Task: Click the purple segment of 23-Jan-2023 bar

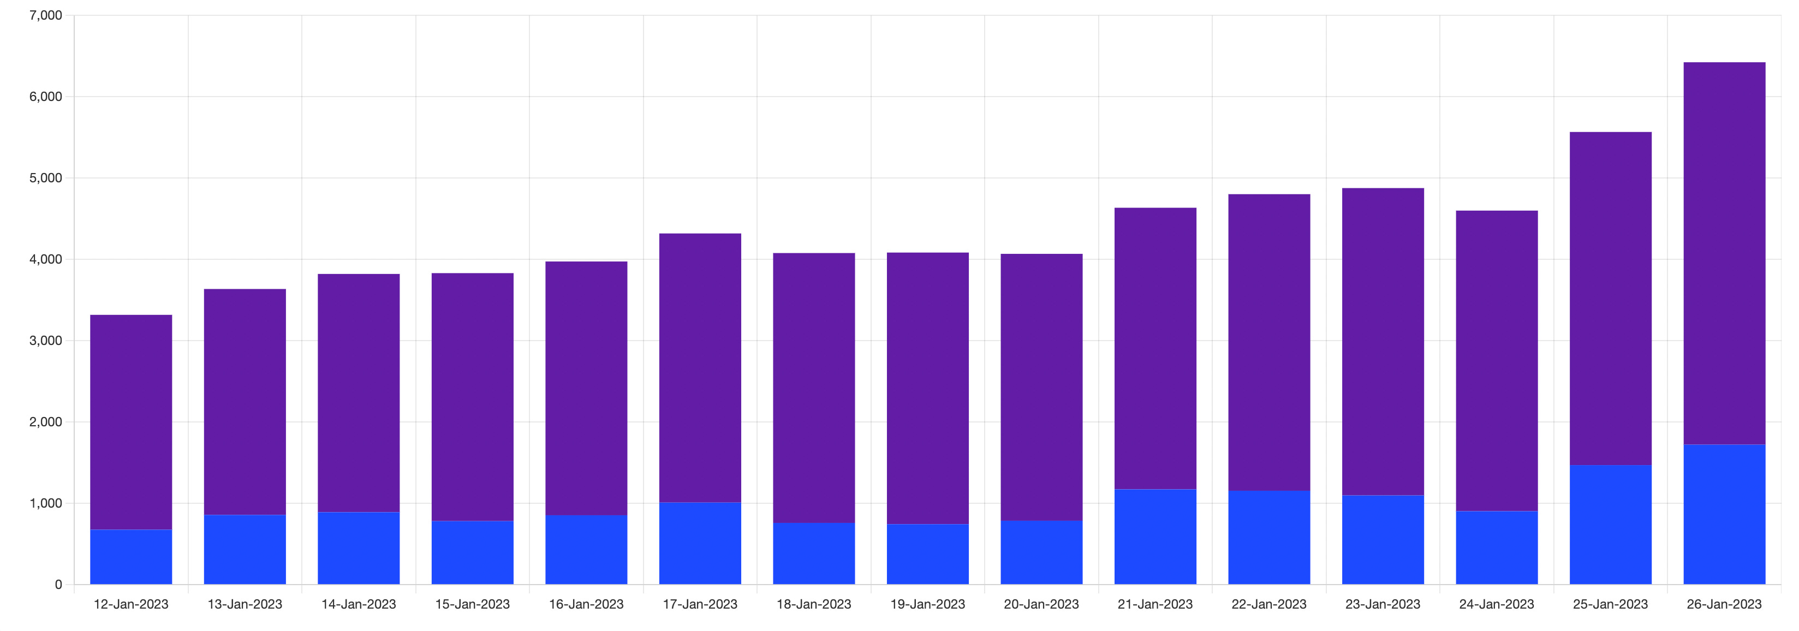Action: [1383, 341]
